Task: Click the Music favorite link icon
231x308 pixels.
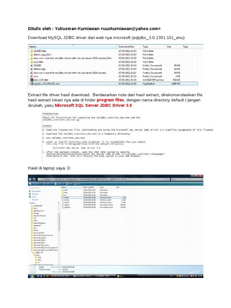Action: coord(30,197)
